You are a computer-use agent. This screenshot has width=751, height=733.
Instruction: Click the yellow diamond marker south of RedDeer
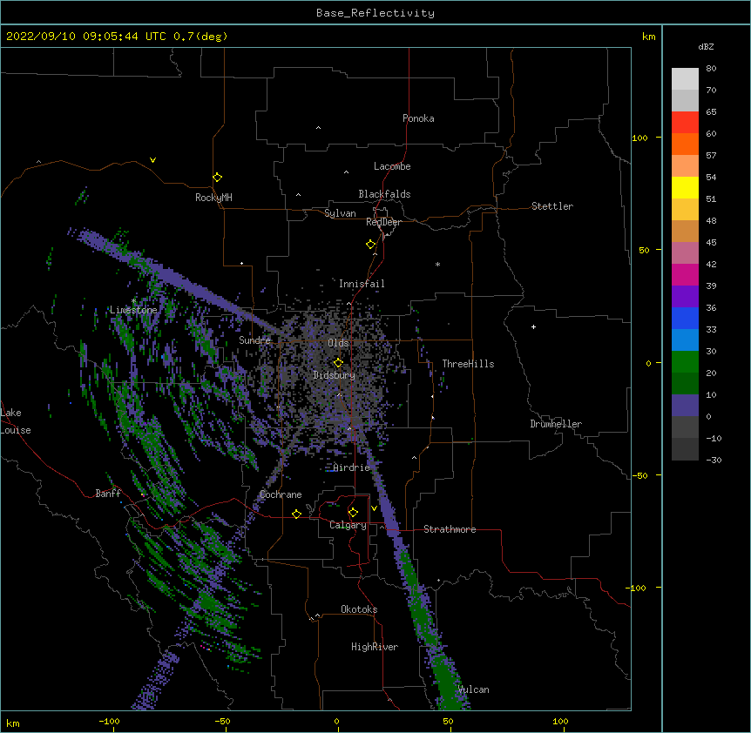point(370,245)
